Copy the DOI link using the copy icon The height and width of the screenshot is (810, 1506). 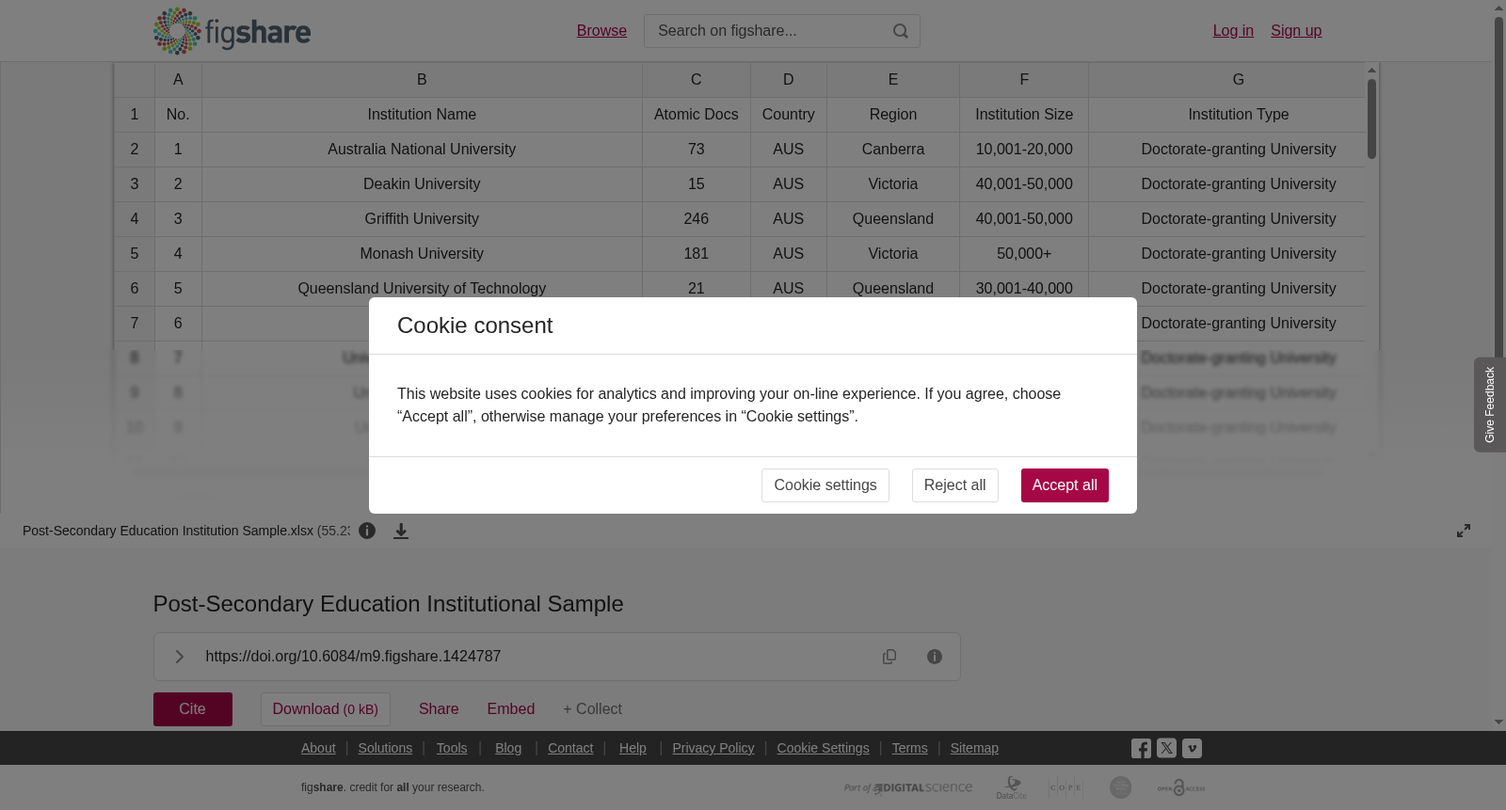click(889, 657)
